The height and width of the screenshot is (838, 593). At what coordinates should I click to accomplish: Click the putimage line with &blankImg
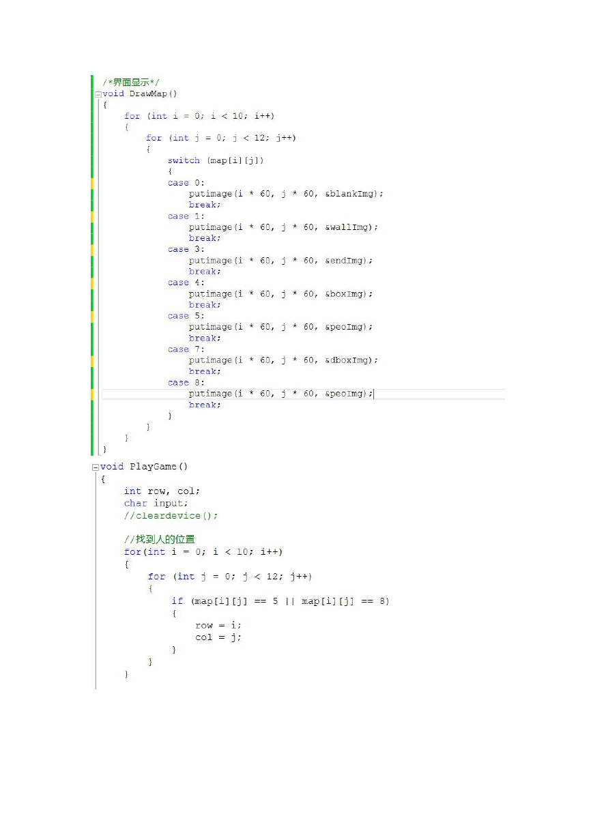pyautogui.click(x=287, y=194)
